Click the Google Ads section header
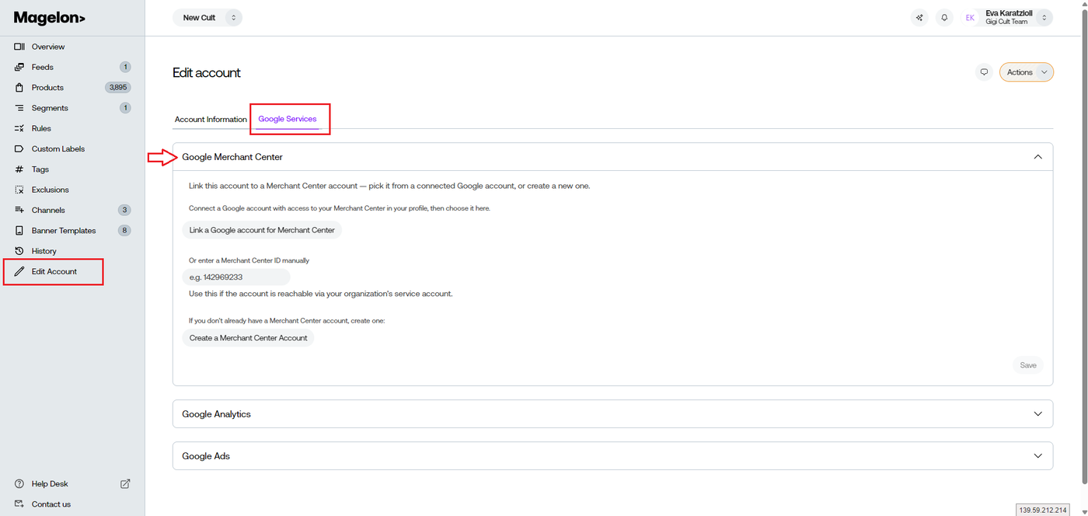The width and height of the screenshot is (1088, 516). 612,456
